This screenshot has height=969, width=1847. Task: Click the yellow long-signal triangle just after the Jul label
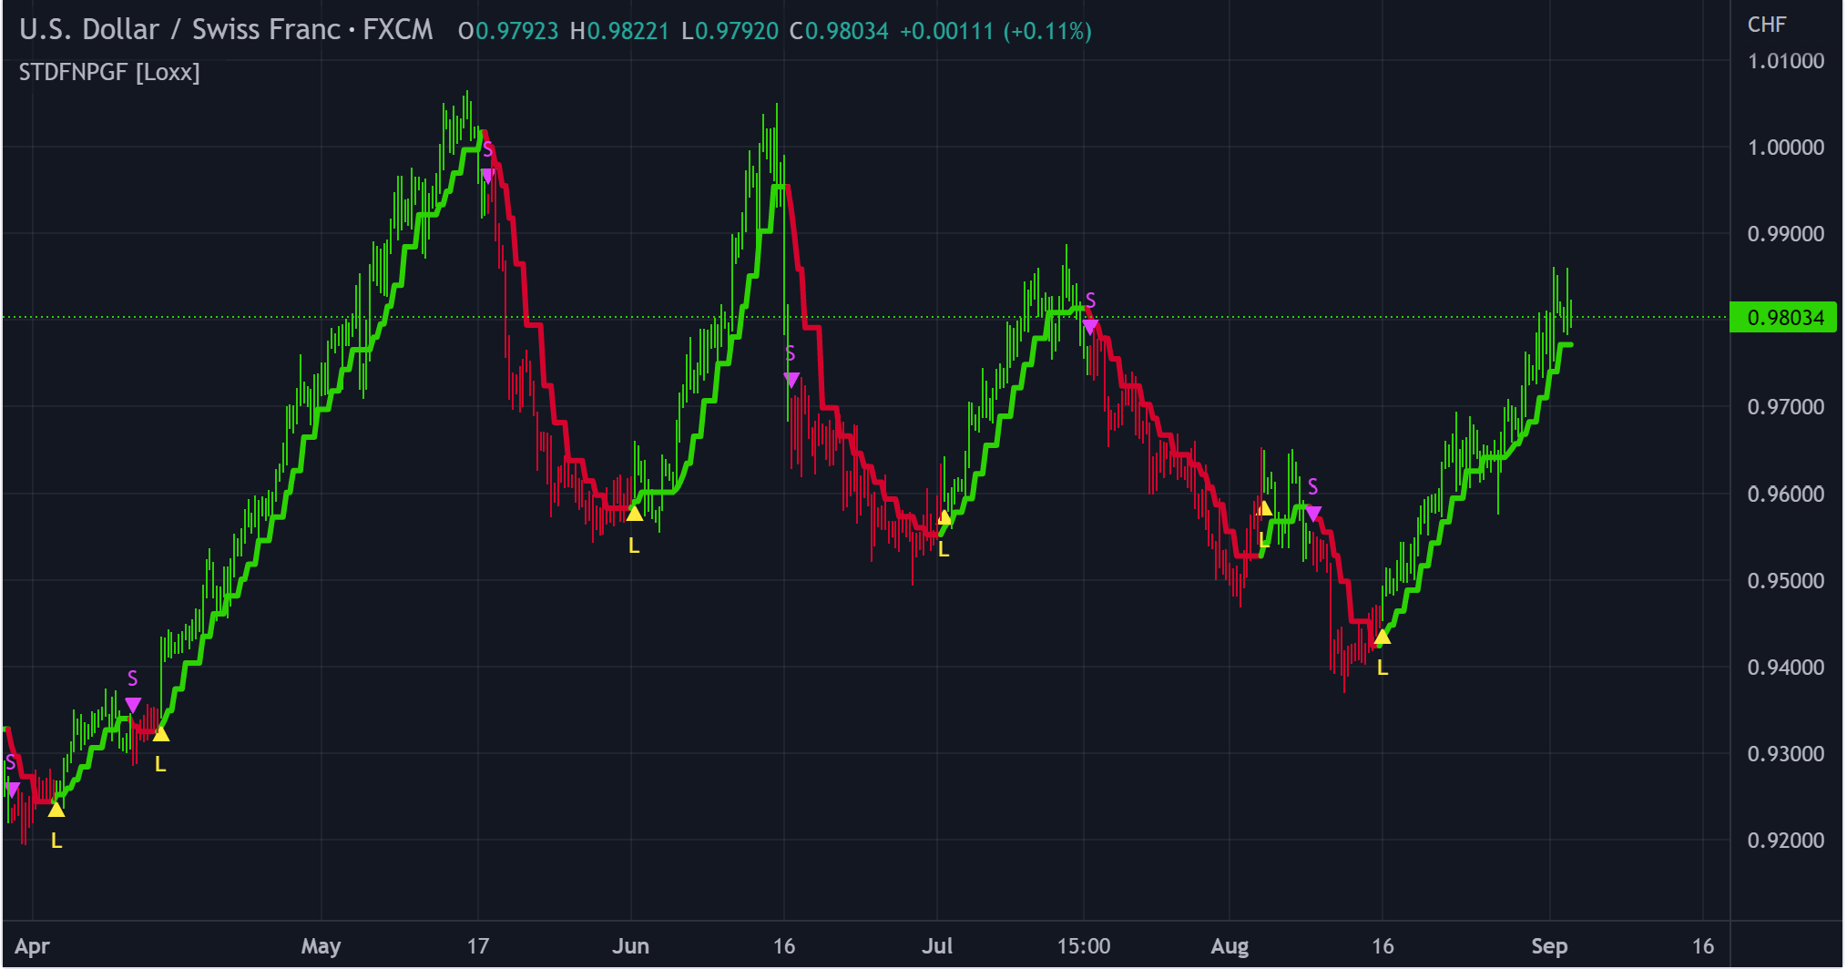pos(944,519)
